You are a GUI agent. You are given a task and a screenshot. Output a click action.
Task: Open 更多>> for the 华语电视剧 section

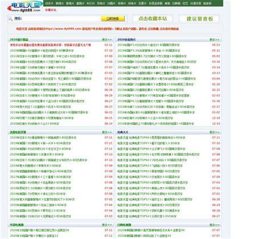point(107,225)
